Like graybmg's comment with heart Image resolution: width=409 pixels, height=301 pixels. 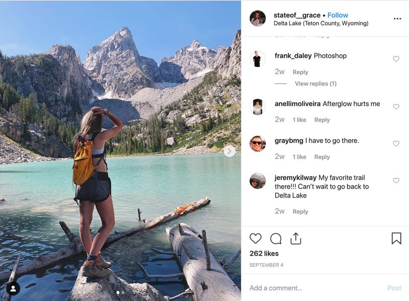tap(396, 144)
